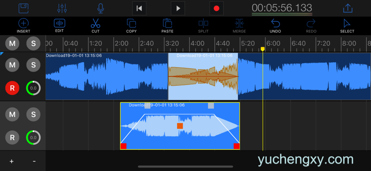Rewind to start of timeline
The height and width of the screenshot is (171, 371).
point(139,9)
